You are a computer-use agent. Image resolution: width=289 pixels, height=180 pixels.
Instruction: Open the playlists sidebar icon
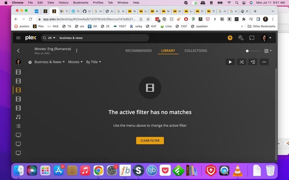(x=18, y=126)
